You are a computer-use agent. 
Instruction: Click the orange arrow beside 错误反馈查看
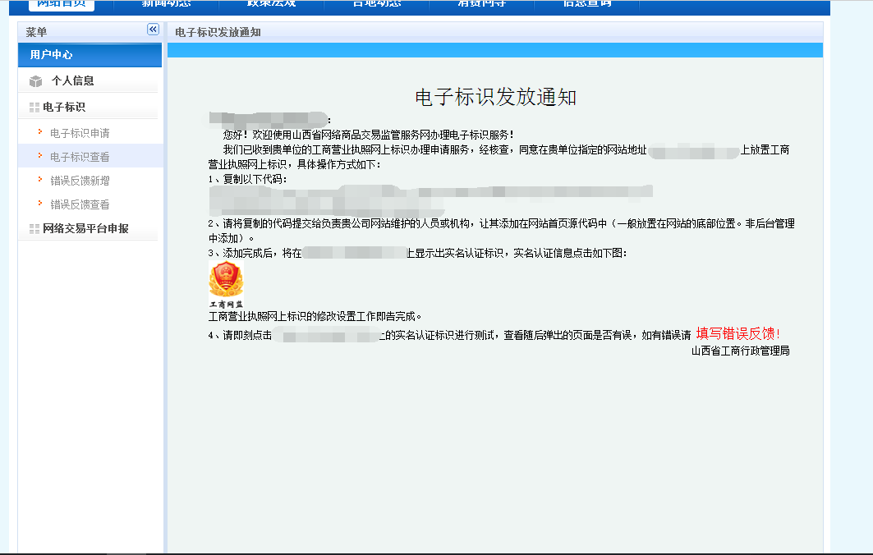(x=39, y=204)
